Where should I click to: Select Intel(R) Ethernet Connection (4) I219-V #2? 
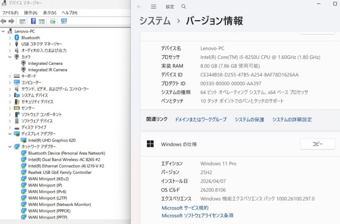click(66, 166)
